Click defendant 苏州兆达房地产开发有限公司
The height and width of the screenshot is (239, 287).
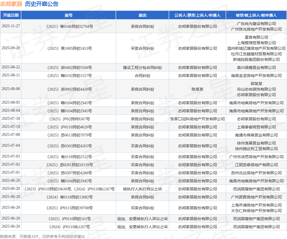click(x=256, y=173)
